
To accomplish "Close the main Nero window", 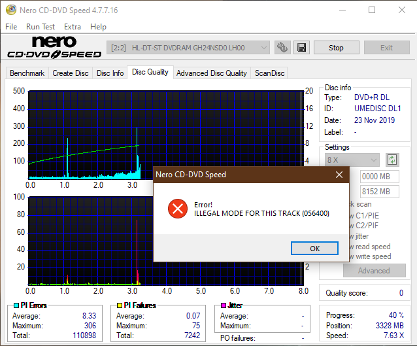I will tap(402, 10).
